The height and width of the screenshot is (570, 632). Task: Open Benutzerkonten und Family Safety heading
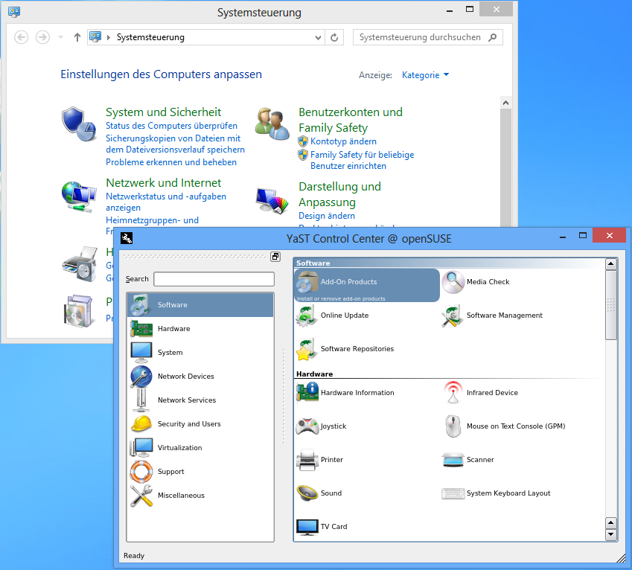(351, 120)
